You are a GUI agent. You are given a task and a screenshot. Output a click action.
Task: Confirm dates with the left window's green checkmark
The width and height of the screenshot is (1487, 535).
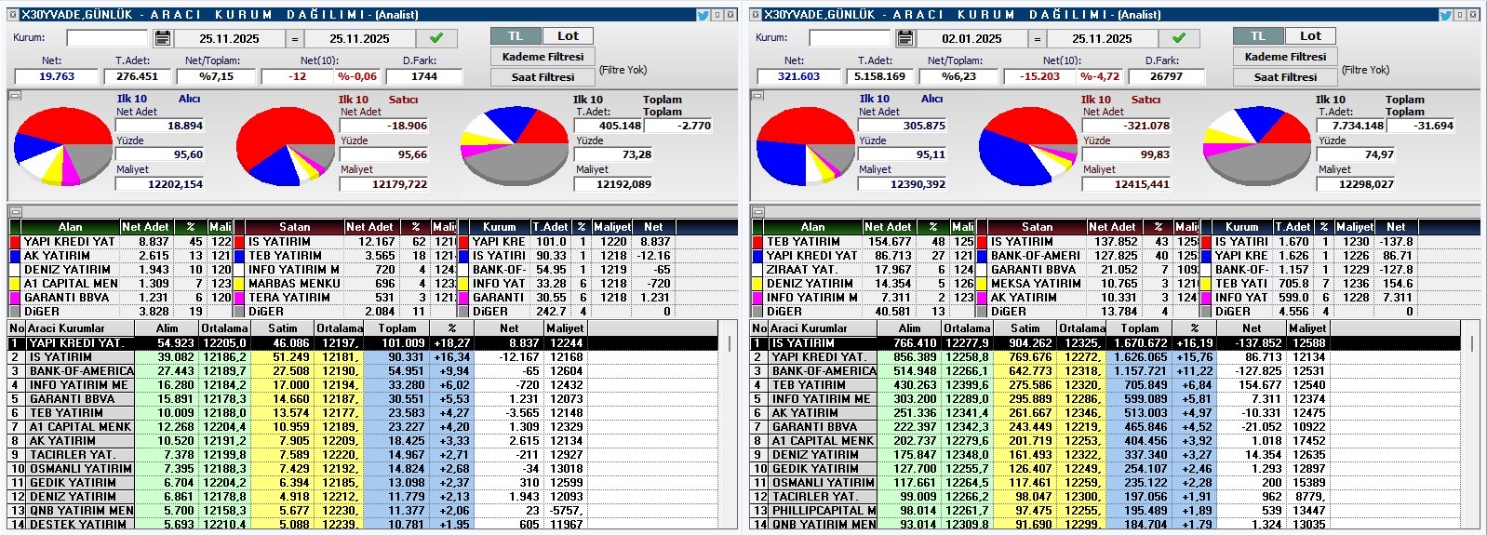click(x=436, y=38)
